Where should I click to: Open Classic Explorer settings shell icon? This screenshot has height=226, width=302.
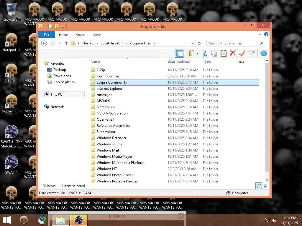coord(263,53)
